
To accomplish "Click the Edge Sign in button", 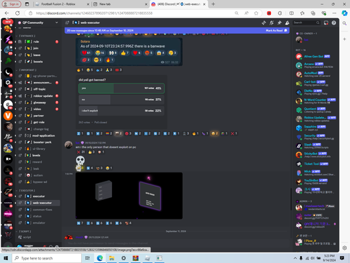I will (x=12, y=4).
